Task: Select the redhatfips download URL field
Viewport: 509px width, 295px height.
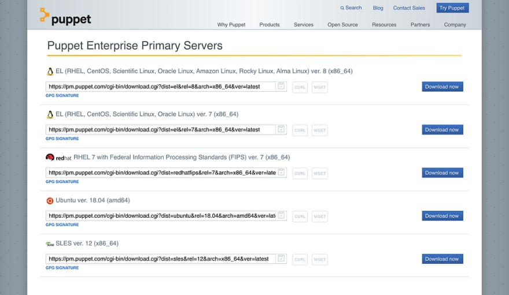Action: [161, 173]
